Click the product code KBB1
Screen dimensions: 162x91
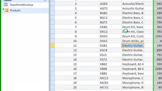104,74
